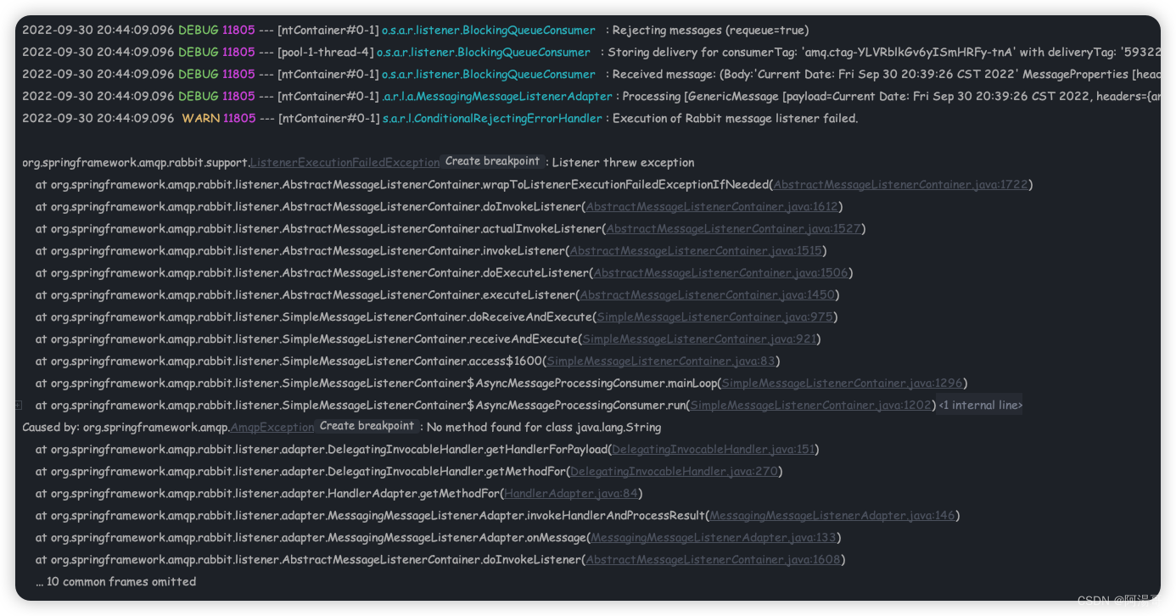Click 'Rejecting messages (requeue=true)' log text

[x=710, y=30]
